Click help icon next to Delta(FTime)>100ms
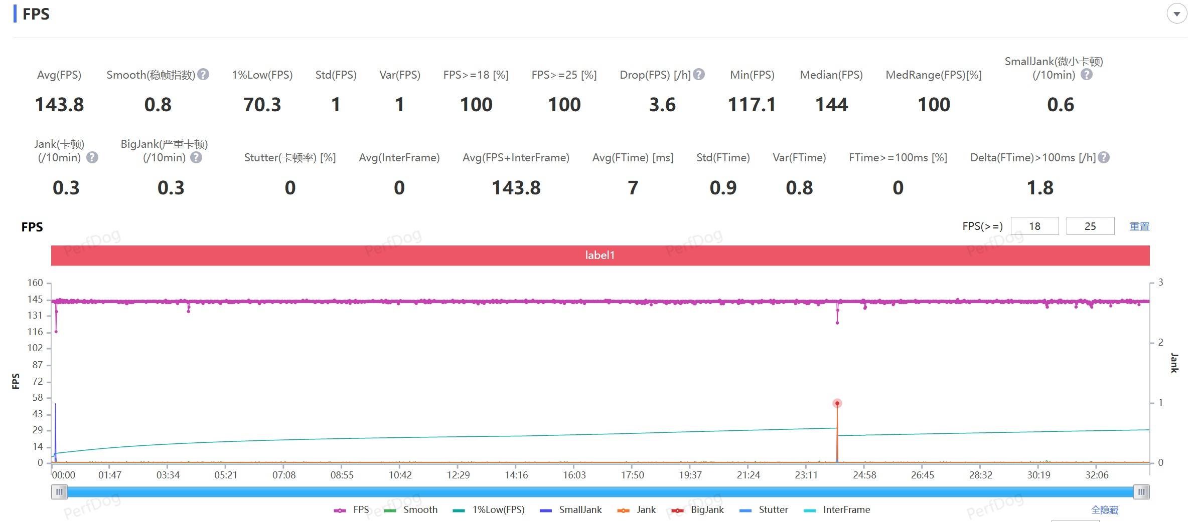Viewport: 1196px width, 522px height. coord(1104,158)
